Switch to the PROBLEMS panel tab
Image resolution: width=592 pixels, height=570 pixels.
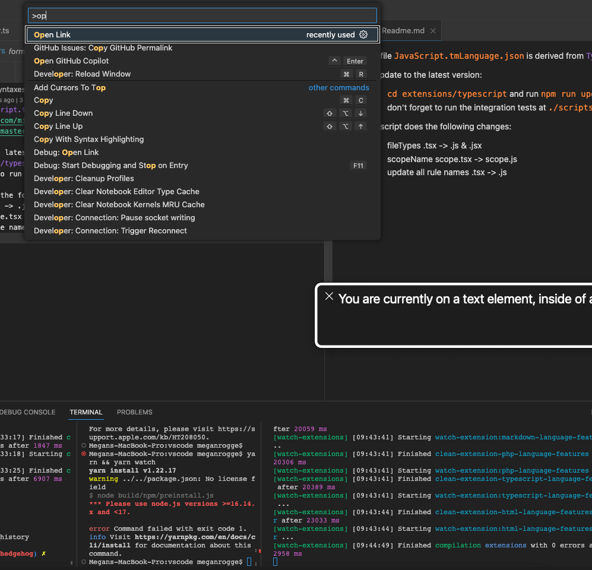[x=134, y=412]
